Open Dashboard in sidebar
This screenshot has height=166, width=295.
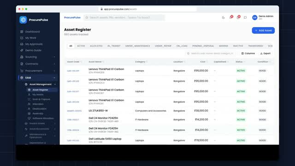click(x=32, y=32)
